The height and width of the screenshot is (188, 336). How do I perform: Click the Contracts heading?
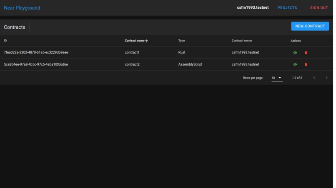click(14, 27)
